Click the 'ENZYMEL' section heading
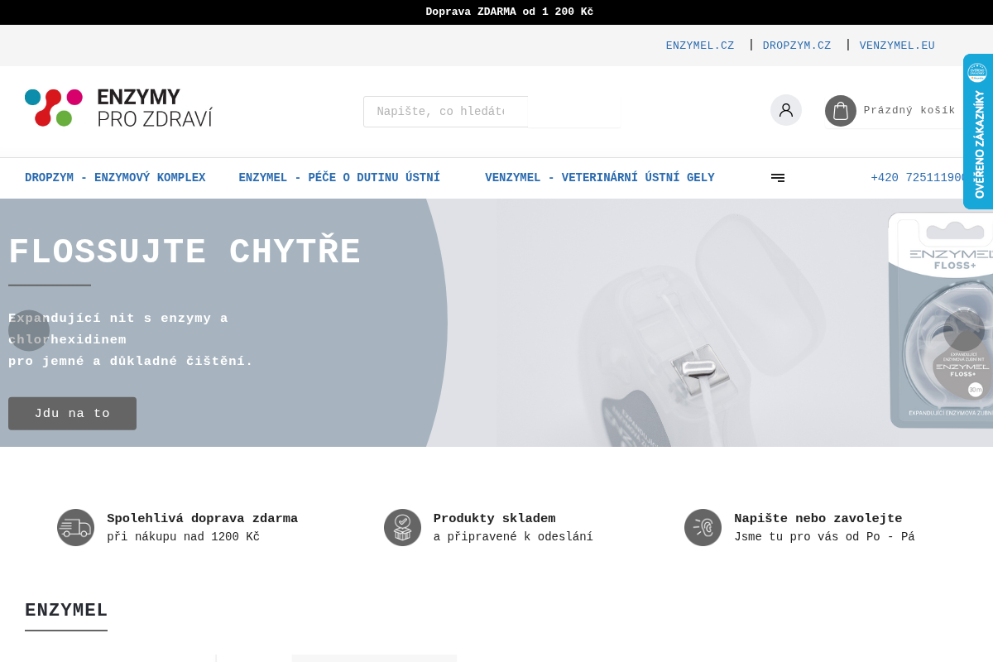 coord(66,611)
